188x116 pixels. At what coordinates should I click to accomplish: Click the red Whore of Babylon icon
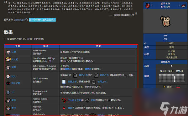coord(64,100)
